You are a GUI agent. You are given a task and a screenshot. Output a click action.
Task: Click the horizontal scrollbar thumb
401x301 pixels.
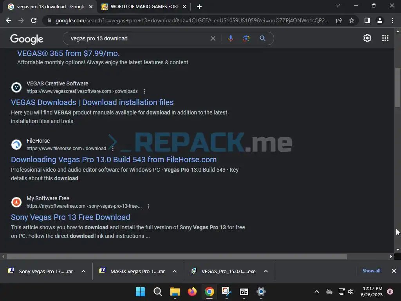click(177, 256)
